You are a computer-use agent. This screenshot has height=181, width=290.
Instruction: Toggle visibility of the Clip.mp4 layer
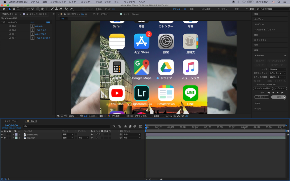[2, 138]
